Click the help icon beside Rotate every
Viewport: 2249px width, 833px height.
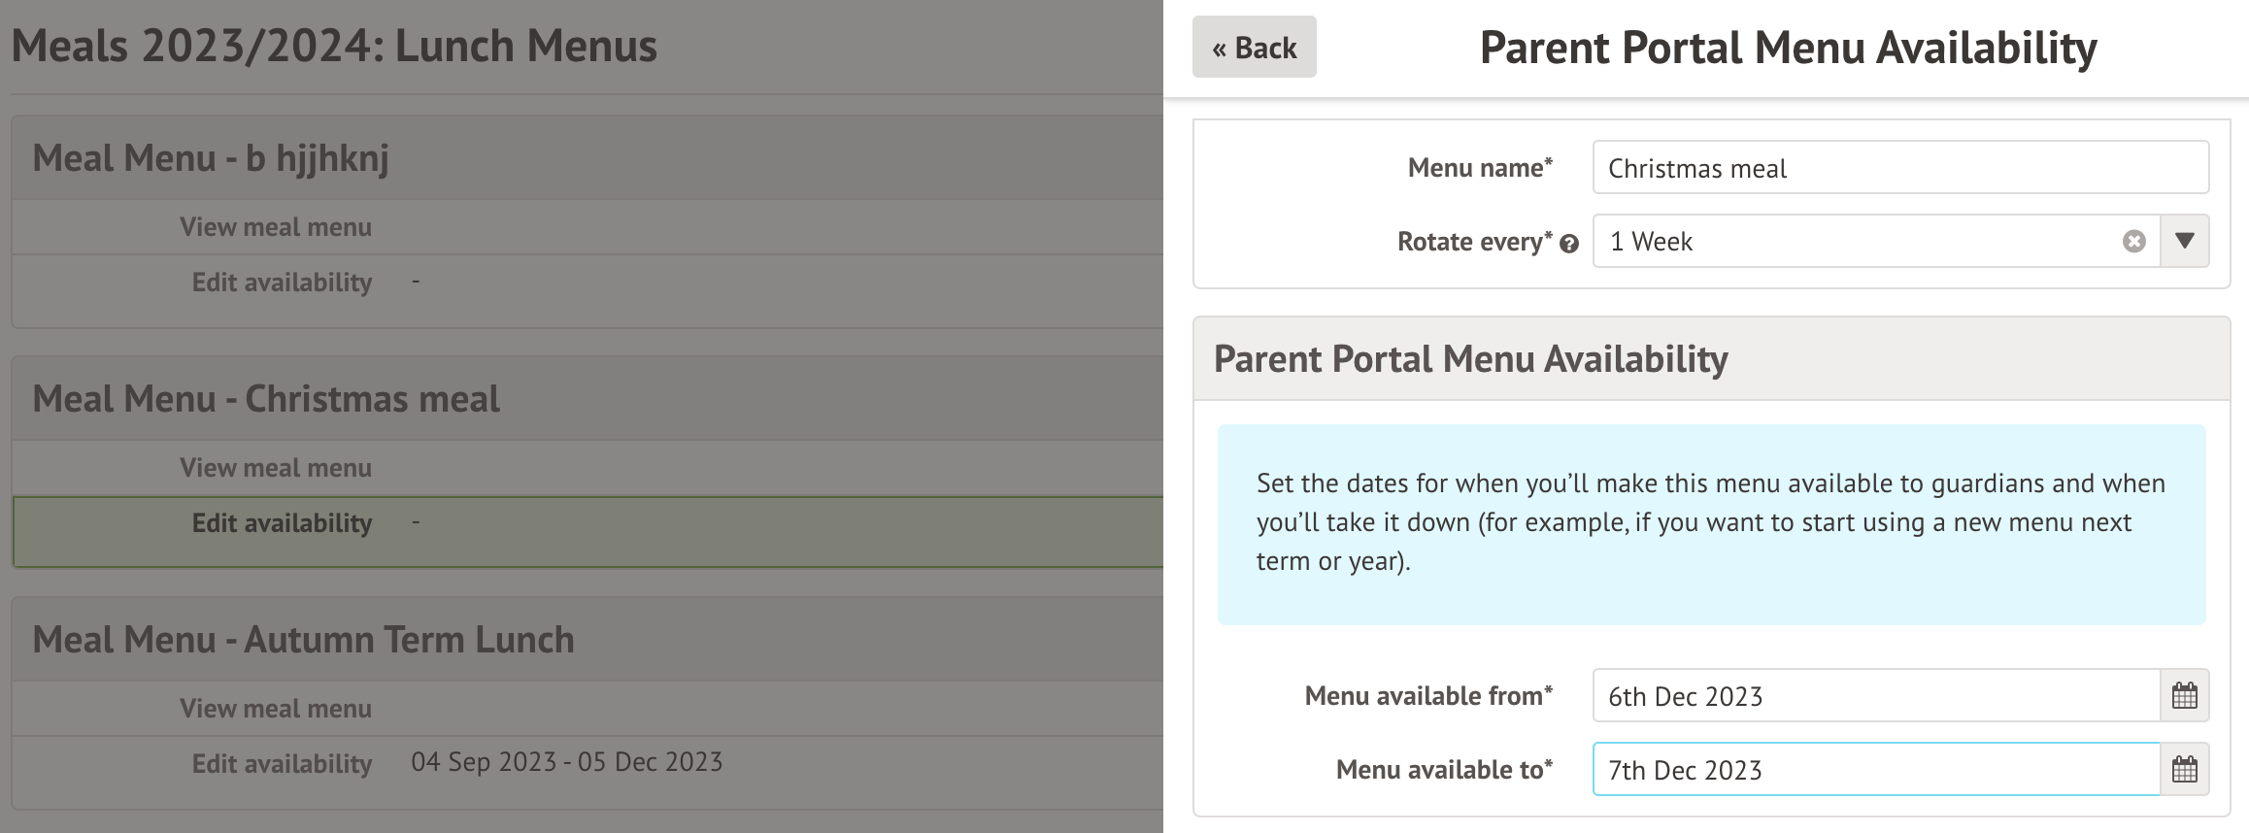click(x=1570, y=244)
